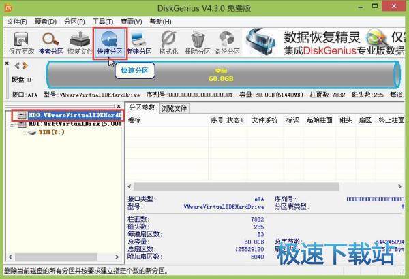Screen dimensions: 409x279
Task: Click the 起始柱面 column header
Action: click(x=320, y=120)
